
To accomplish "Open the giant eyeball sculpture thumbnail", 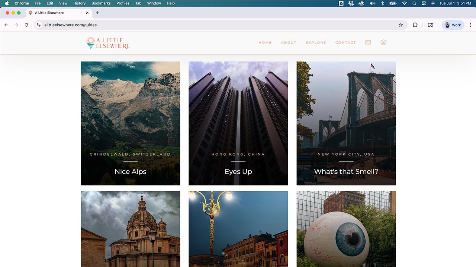I will (346, 229).
